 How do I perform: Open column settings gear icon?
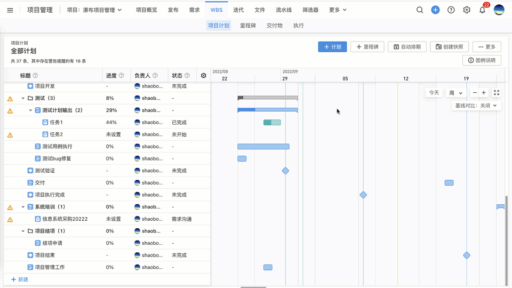tap(203, 75)
